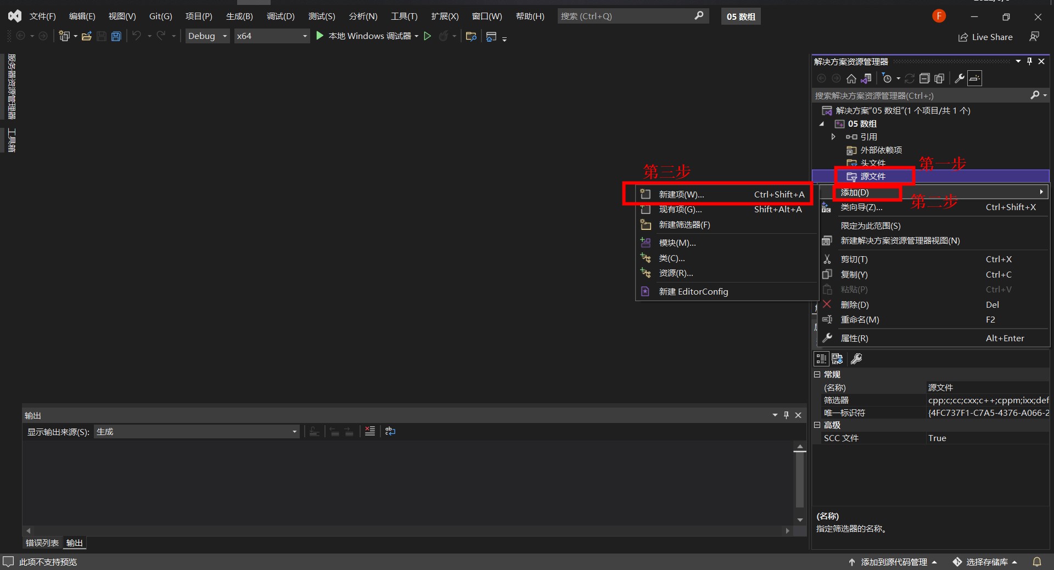
Task: Click the Open File toolbar icon
Action: pos(87,36)
